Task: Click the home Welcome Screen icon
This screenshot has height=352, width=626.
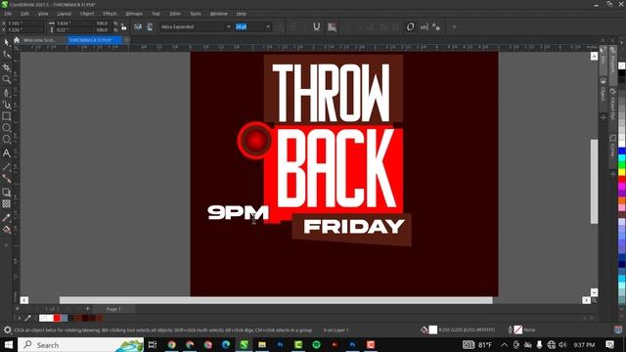Action: [17, 40]
